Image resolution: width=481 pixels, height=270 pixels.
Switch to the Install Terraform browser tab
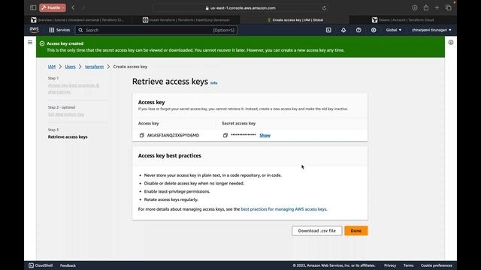tap(186, 20)
